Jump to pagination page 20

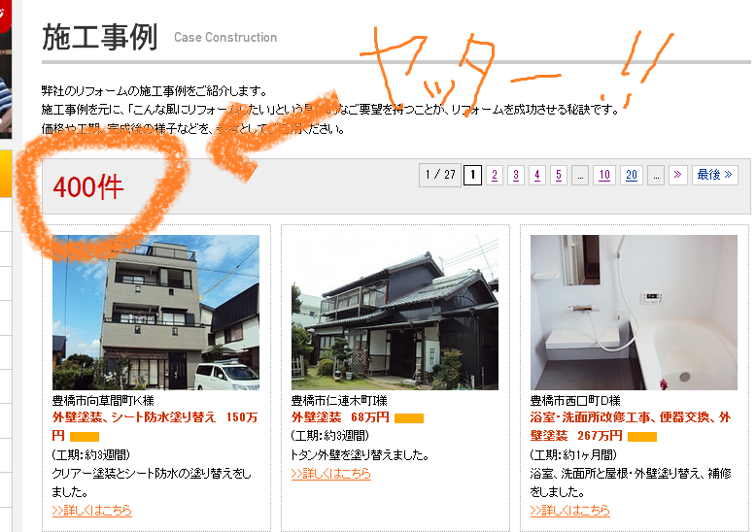631,175
